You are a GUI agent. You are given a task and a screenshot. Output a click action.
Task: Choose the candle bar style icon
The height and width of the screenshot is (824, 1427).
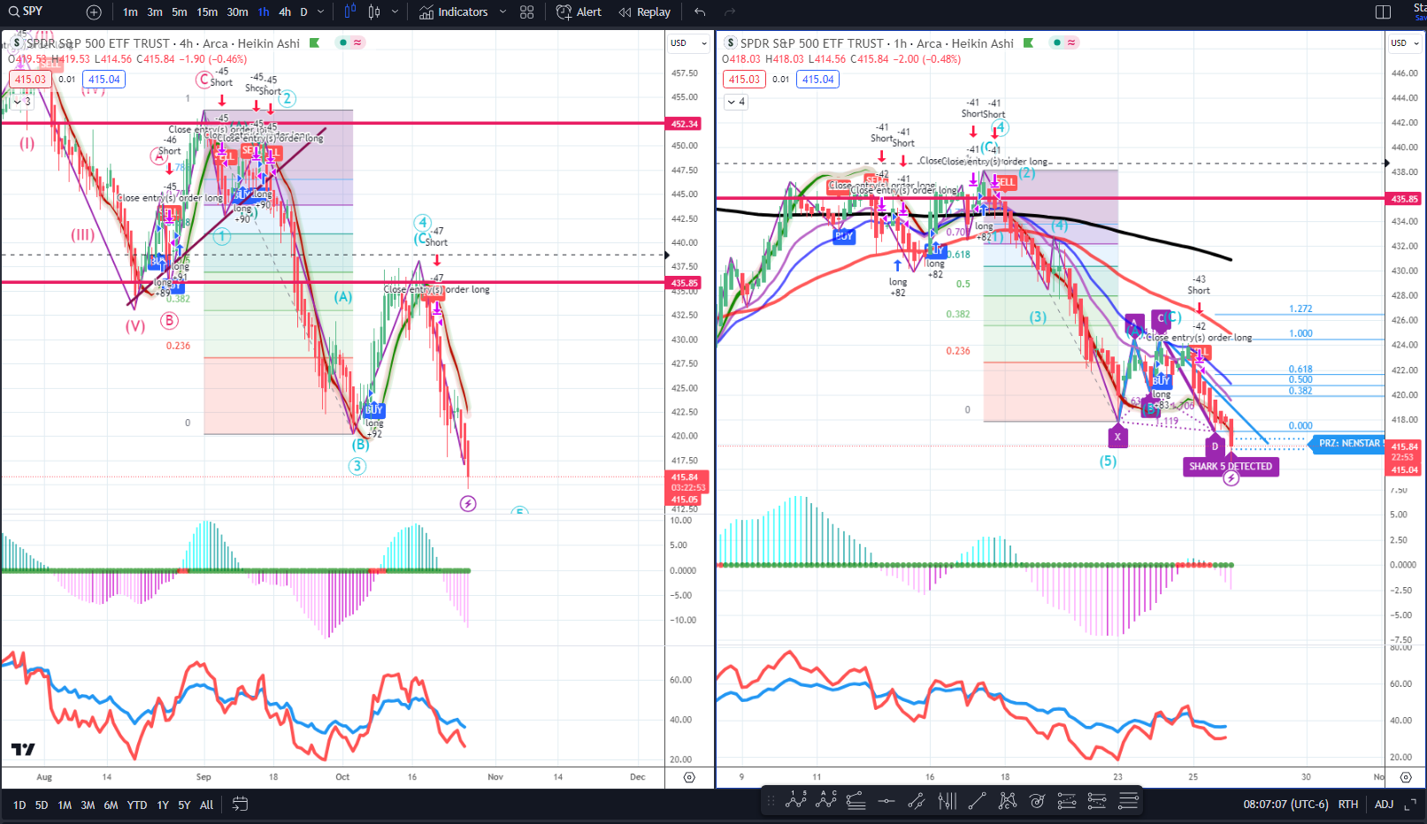coord(349,12)
